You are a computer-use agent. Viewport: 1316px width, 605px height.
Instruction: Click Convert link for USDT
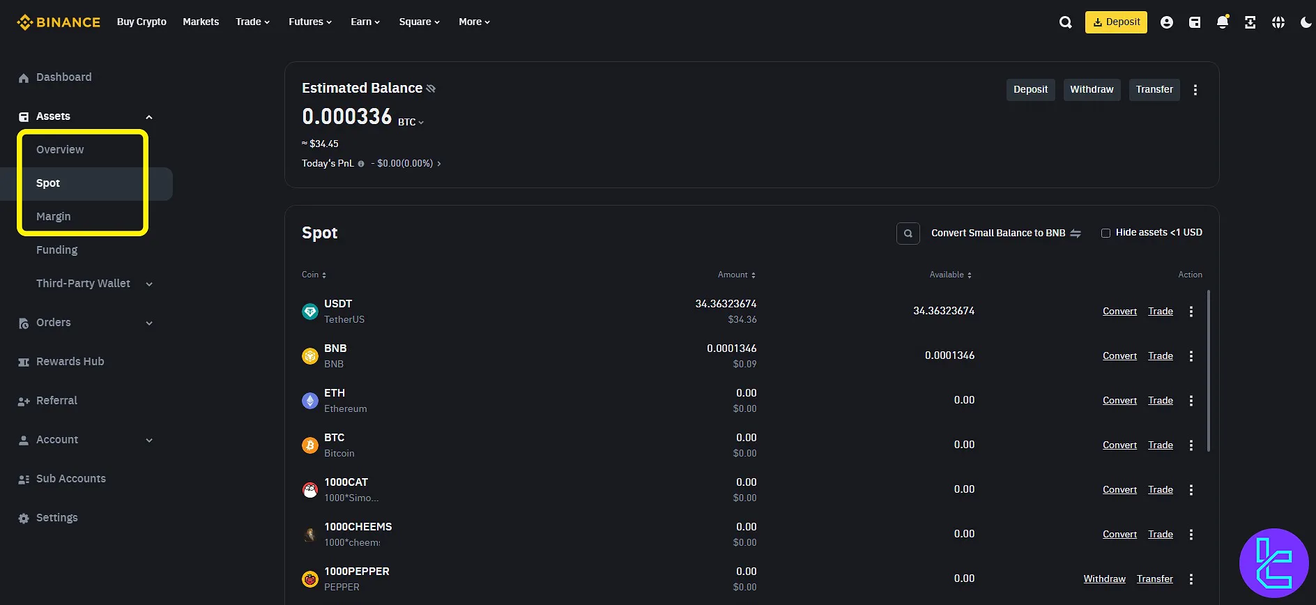click(x=1119, y=312)
